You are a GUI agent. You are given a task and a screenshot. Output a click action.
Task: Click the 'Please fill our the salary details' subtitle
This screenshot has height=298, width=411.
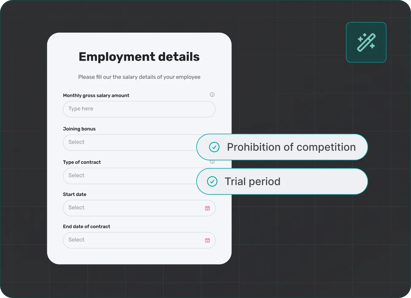pyautogui.click(x=139, y=77)
